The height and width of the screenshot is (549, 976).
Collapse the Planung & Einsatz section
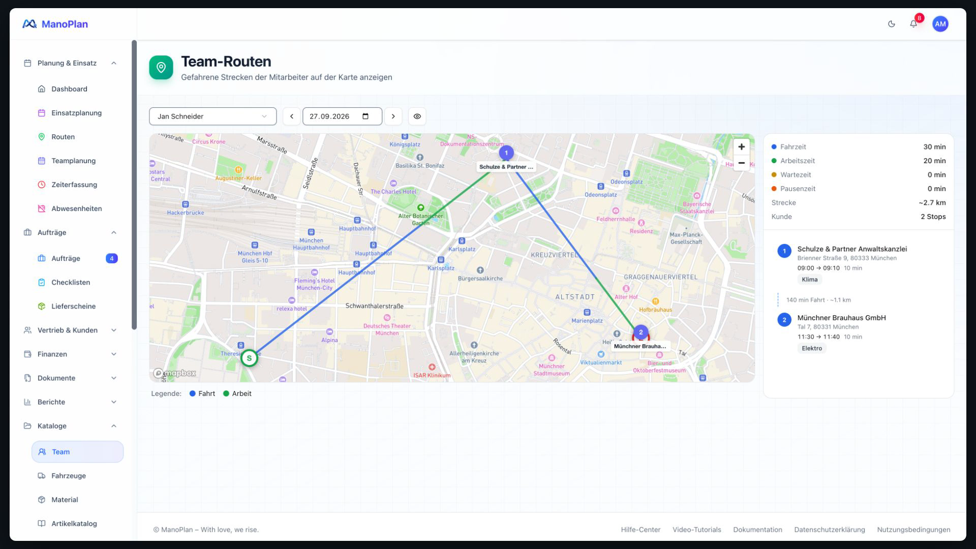114,63
